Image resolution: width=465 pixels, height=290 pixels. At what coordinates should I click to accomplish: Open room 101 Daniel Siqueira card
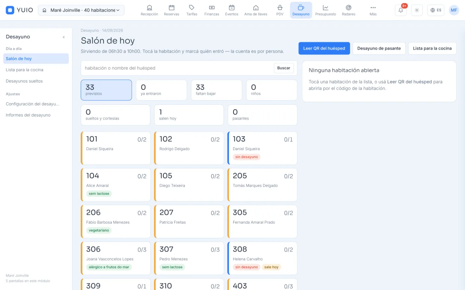(116, 148)
